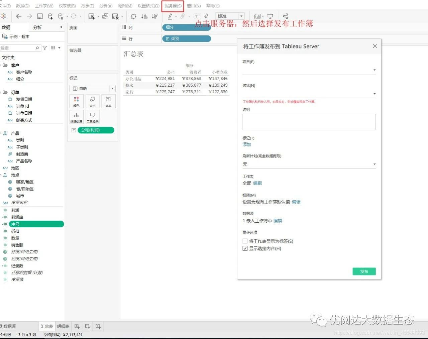428x339 pixels.
Task: Switch to the 分析 analytics pane tab
Action: point(37,27)
